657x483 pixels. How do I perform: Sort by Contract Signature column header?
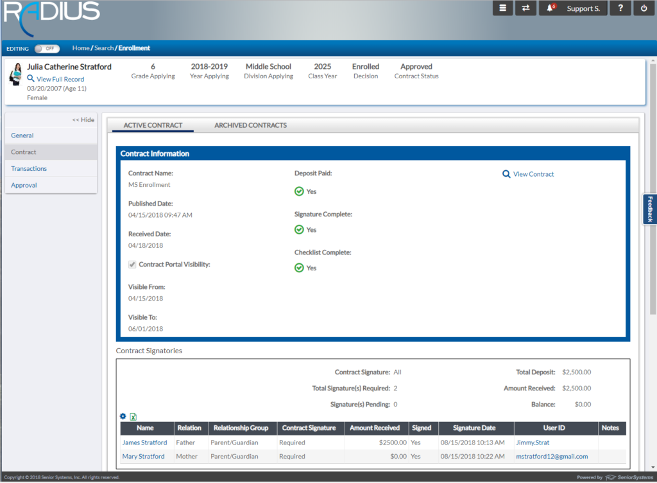(x=311, y=428)
